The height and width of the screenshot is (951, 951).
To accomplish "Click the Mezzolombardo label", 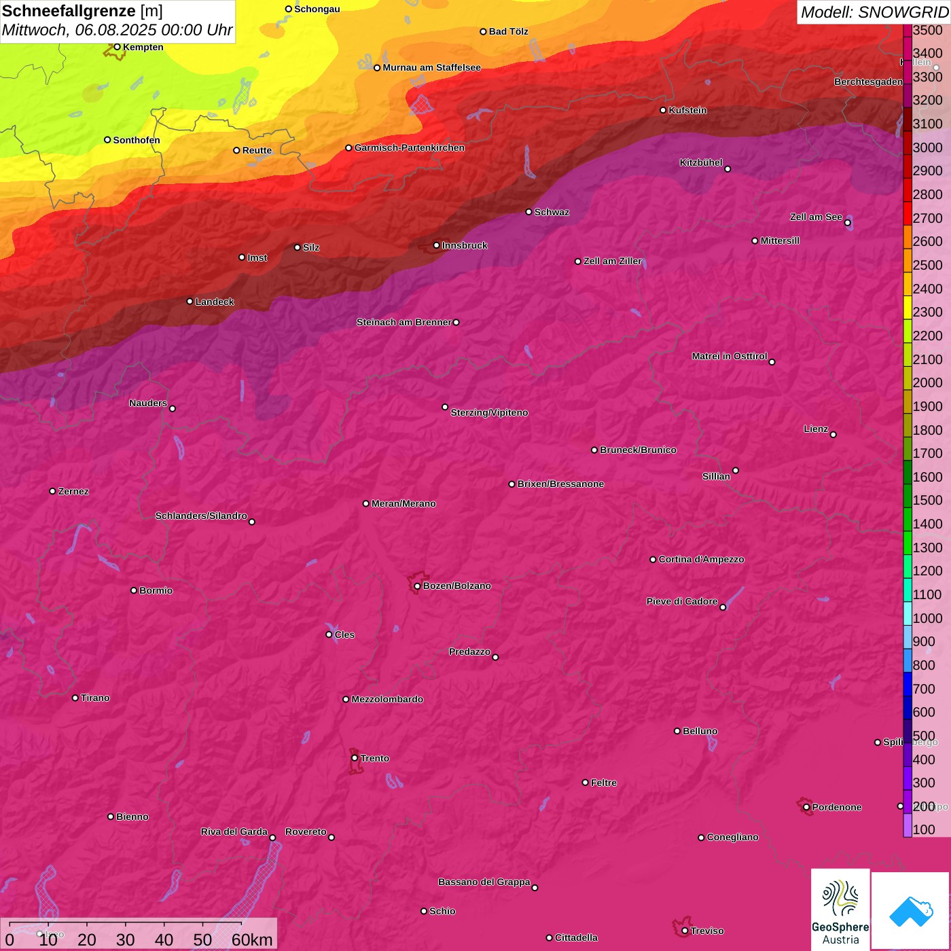I will [x=387, y=699].
